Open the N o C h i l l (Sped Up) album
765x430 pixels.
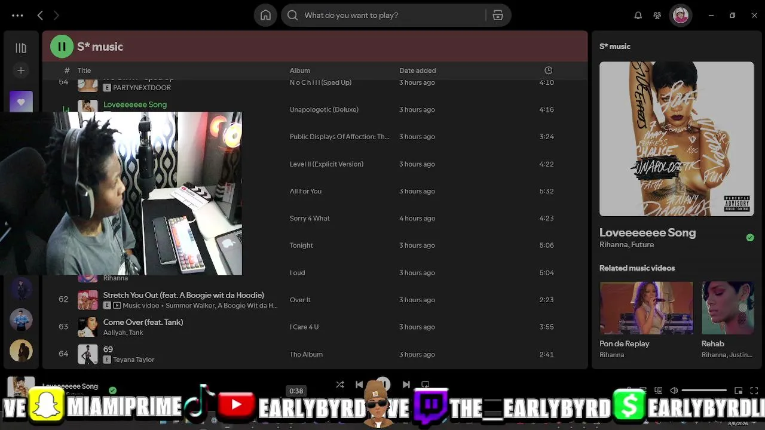pyautogui.click(x=320, y=82)
